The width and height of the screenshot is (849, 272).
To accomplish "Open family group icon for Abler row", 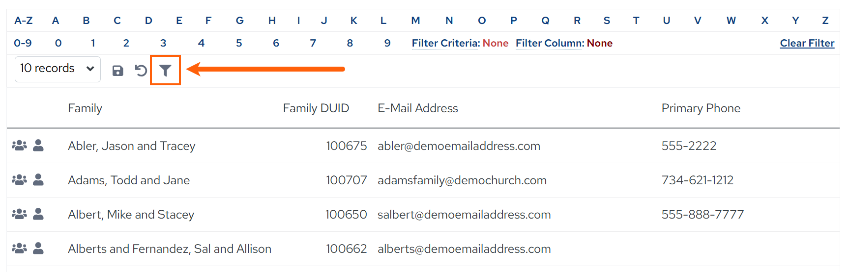I will click(19, 146).
